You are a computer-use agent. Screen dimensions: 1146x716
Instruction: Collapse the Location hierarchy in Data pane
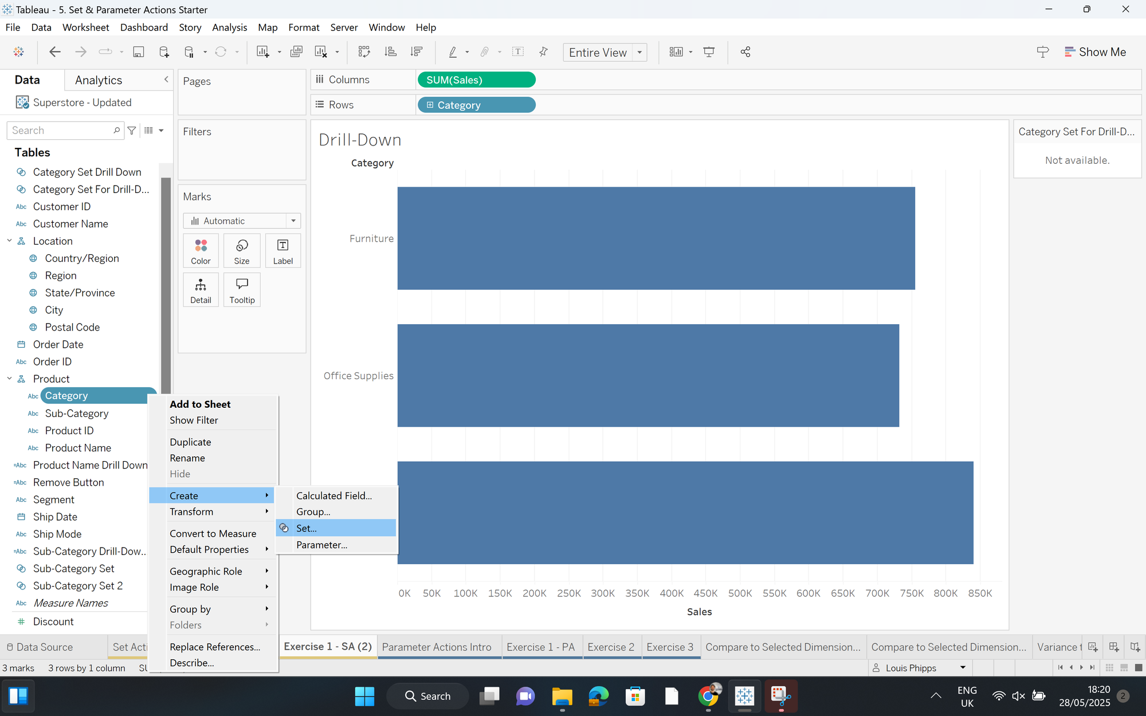pyautogui.click(x=9, y=241)
